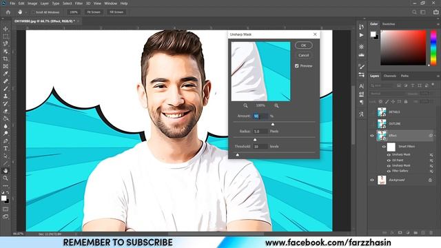Screen dimensions: 441x248
Task: Click Cancel in Unsharp Mask dialog
Action: click(303, 55)
